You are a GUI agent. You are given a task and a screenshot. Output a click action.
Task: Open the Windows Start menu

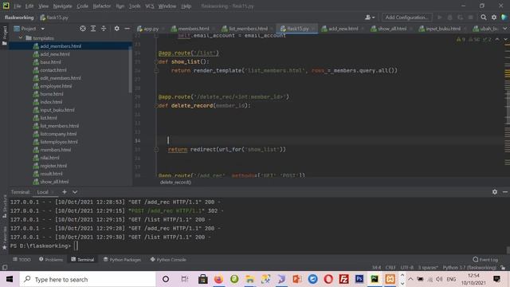coord(10,279)
